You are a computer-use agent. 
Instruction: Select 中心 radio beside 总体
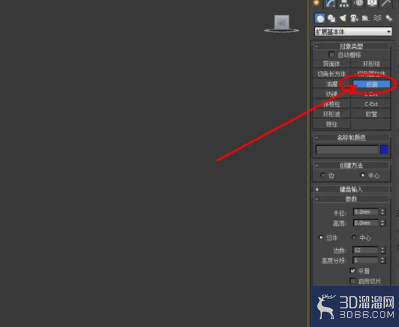click(354, 238)
